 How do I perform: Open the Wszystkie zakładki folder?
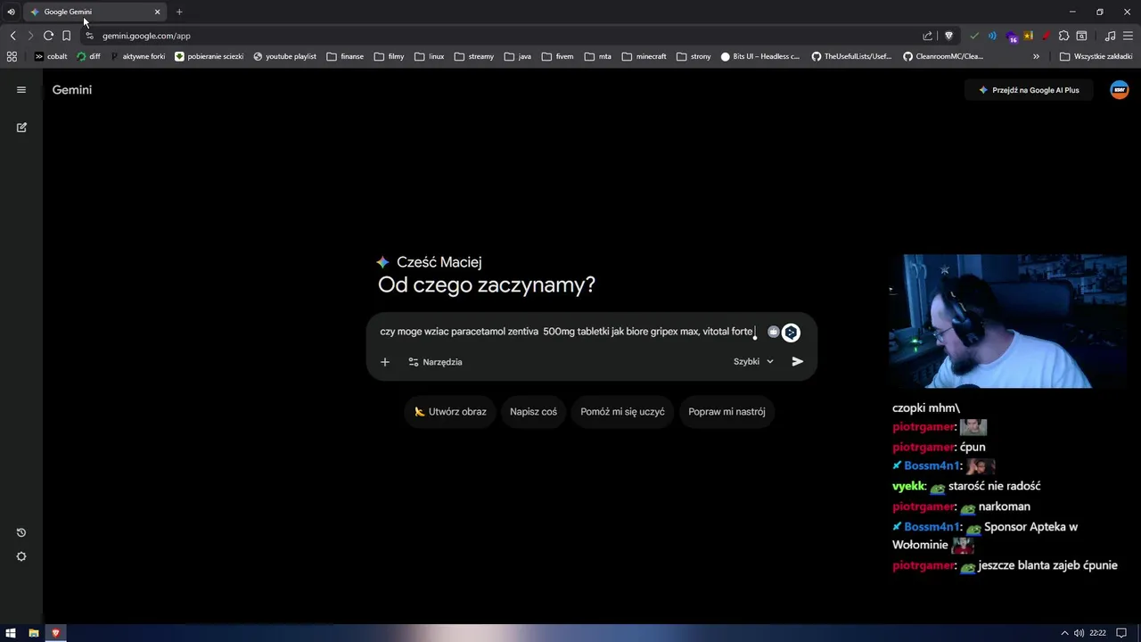[x=1096, y=56]
